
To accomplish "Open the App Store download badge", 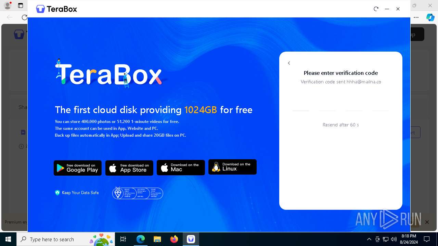I will [x=129, y=168].
